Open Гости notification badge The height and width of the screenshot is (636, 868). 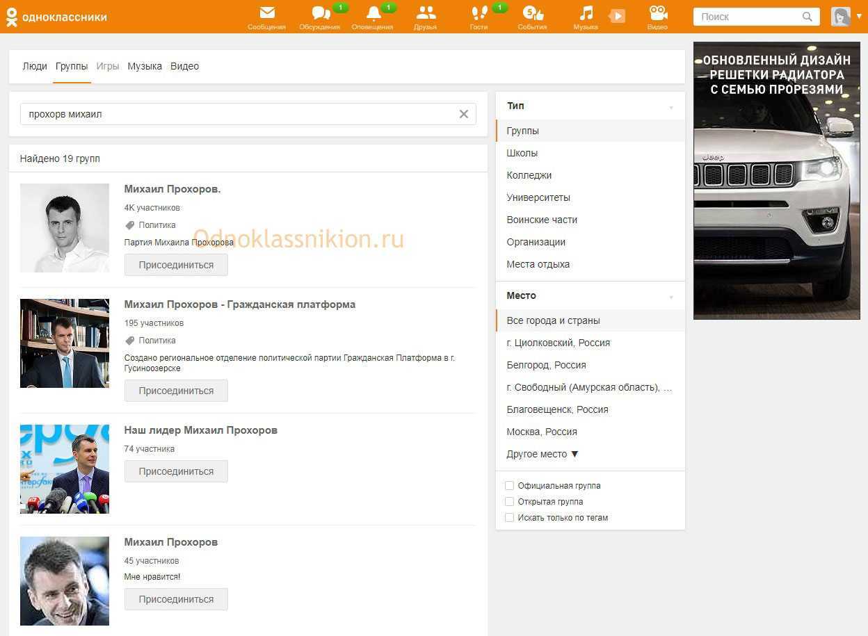pyautogui.click(x=499, y=8)
